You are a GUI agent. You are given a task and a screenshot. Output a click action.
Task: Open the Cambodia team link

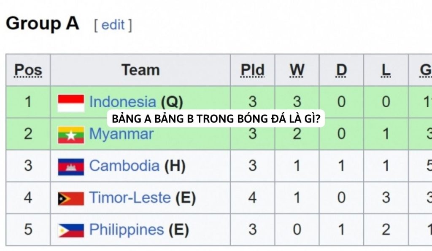pos(124,166)
